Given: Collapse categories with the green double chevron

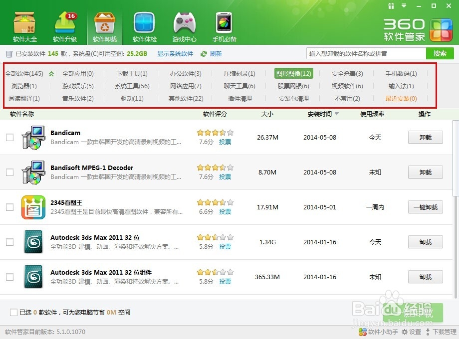Looking at the screenshot, I should pyautogui.click(x=51, y=74).
